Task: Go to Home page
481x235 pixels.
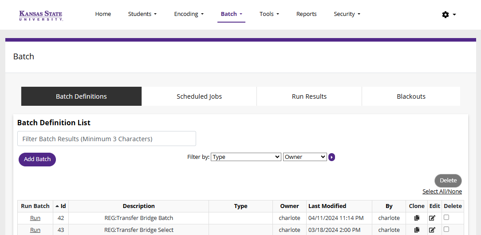Action: (103, 14)
